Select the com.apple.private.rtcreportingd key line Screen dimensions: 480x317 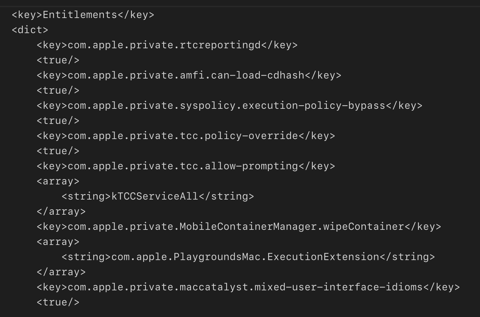click(167, 45)
